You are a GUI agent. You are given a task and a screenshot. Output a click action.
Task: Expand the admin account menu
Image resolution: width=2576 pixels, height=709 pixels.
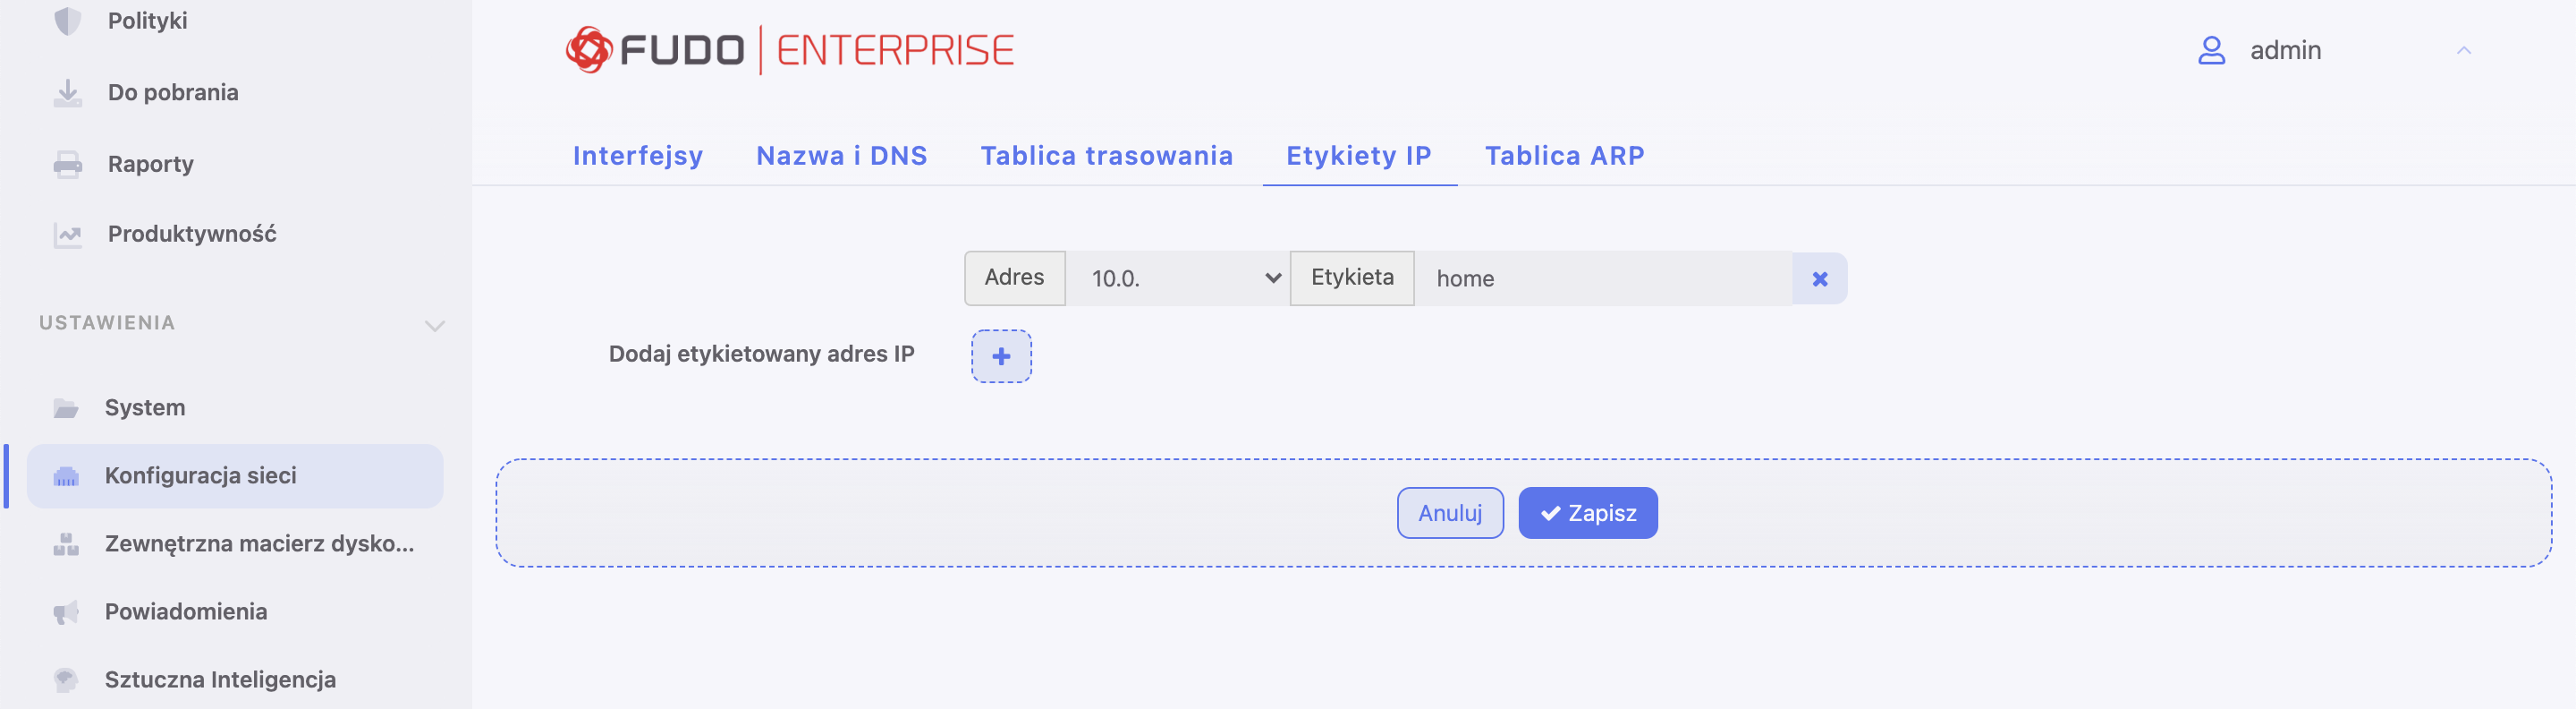pos(2463,51)
